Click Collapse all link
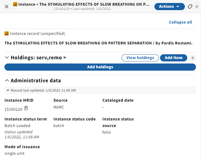This screenshot has width=201, height=158. click(180, 22)
